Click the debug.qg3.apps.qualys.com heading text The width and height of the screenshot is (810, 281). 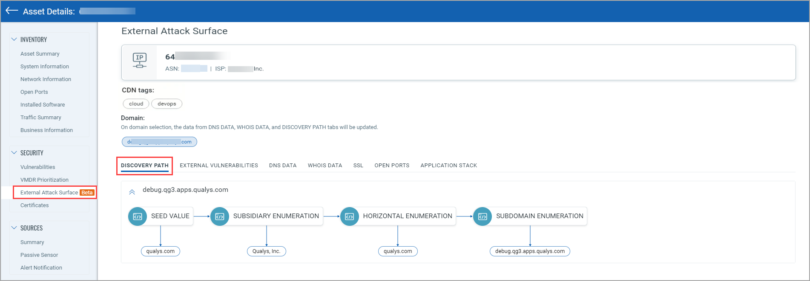185,190
